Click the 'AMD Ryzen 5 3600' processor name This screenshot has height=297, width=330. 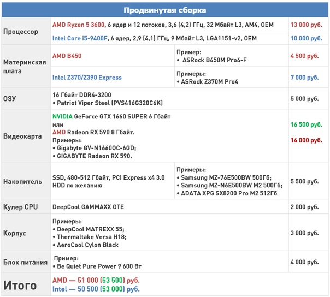79,25
